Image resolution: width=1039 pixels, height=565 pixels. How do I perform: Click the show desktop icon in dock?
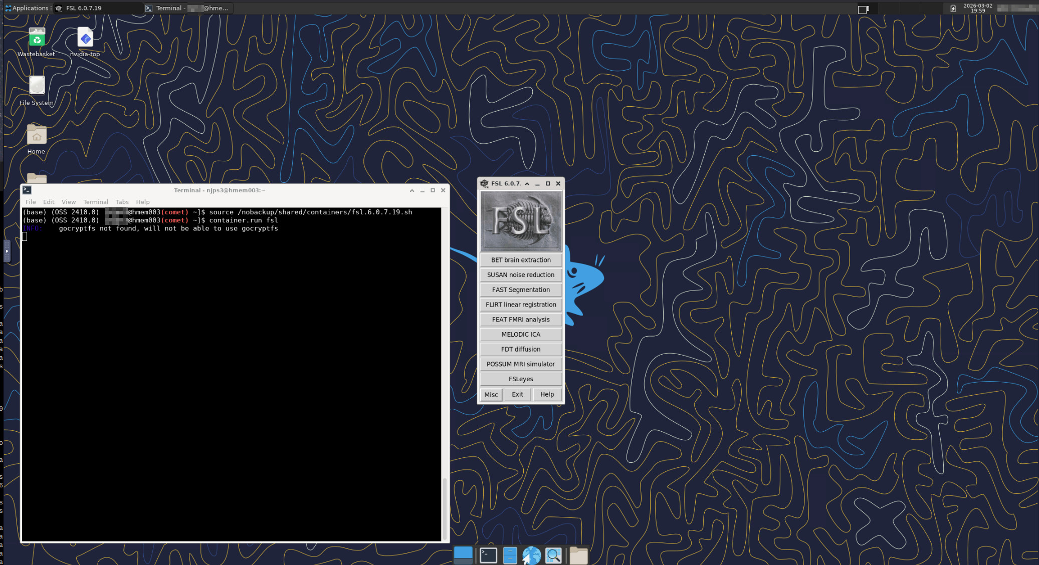click(x=463, y=555)
